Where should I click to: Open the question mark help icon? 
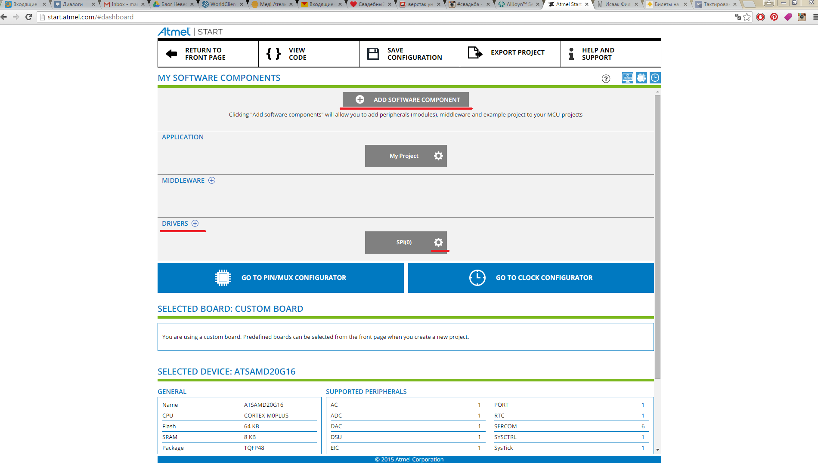point(606,79)
